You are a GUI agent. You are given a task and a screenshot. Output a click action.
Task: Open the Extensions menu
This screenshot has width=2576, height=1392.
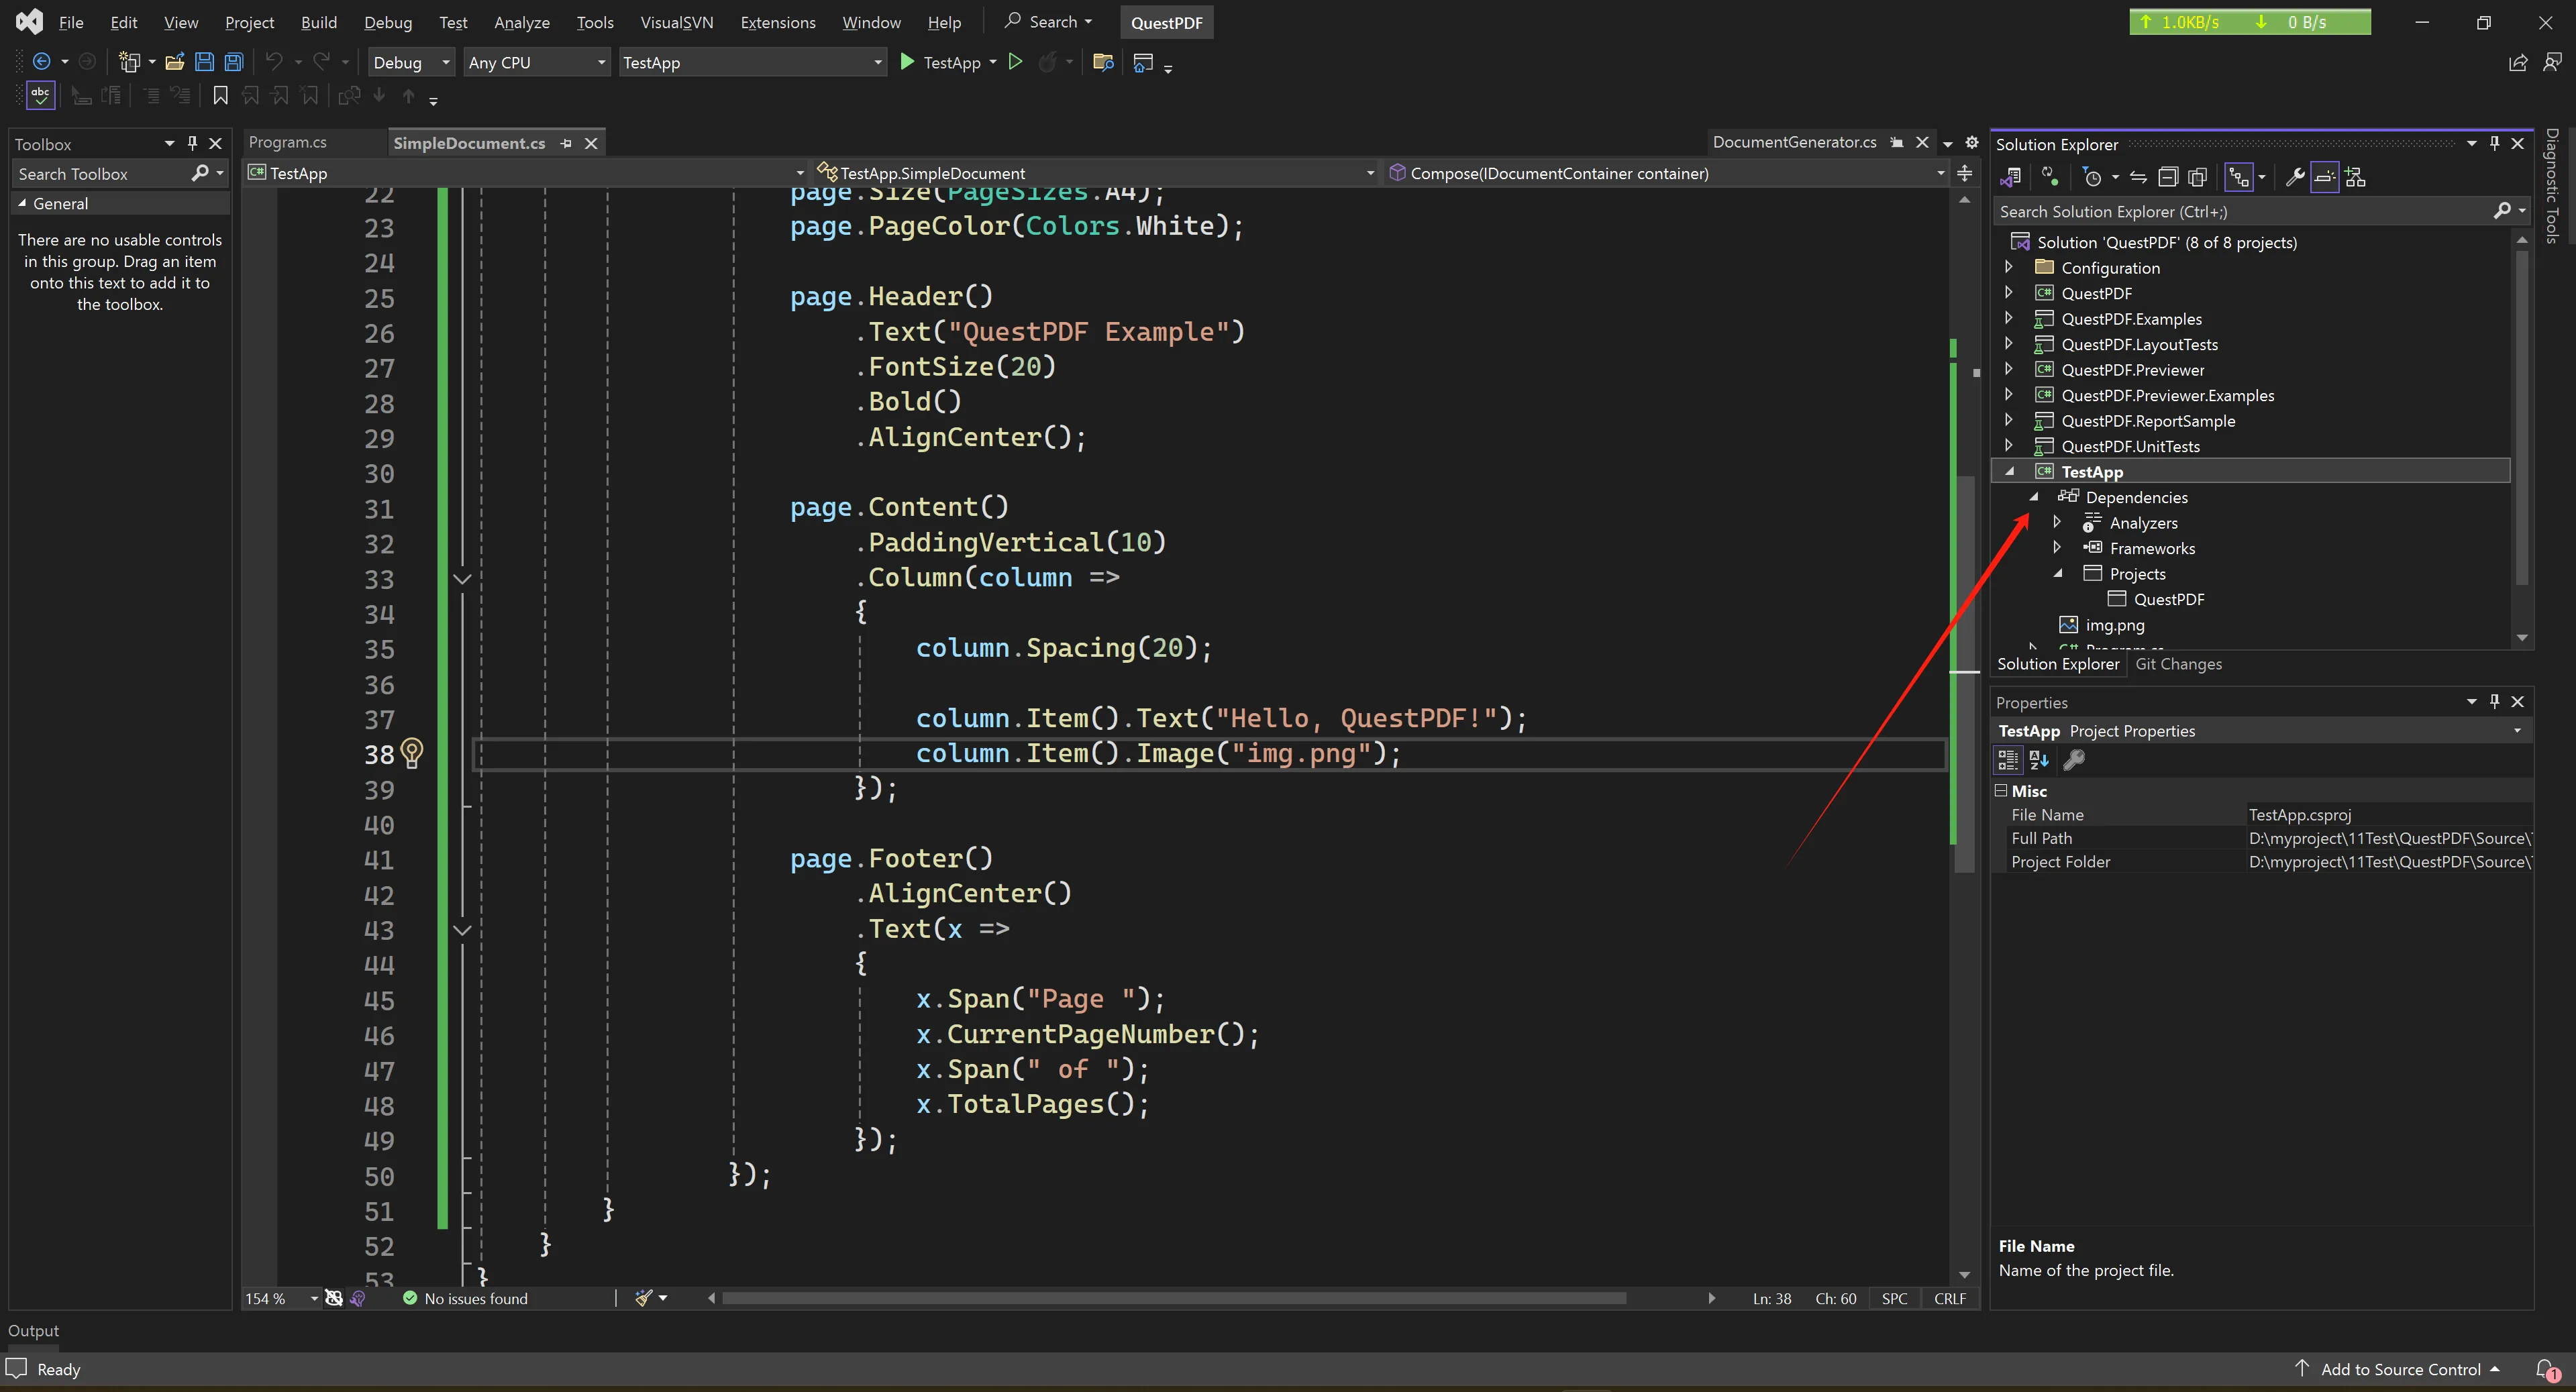(778, 22)
